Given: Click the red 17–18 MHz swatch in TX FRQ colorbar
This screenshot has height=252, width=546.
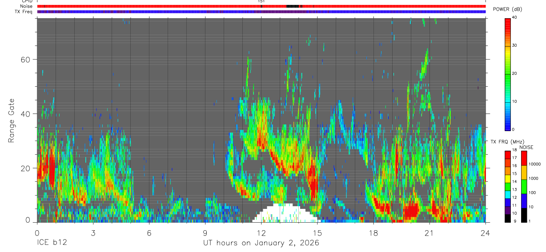Looking at the screenshot, I should (508, 155).
